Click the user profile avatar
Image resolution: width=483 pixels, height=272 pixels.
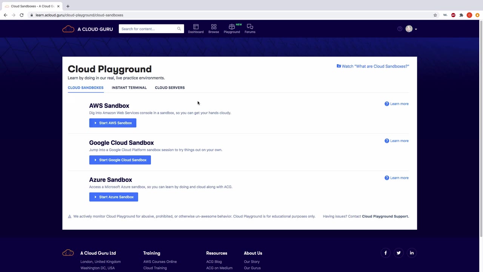pos(409,29)
